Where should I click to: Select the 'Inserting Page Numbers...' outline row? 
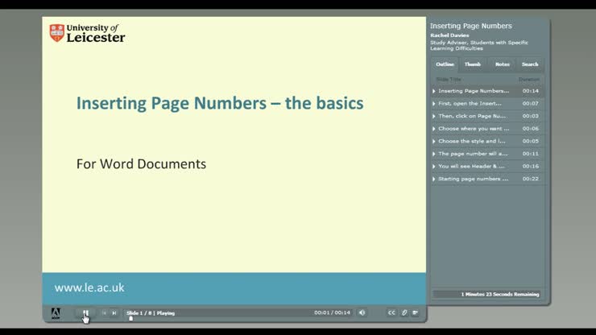(487, 91)
